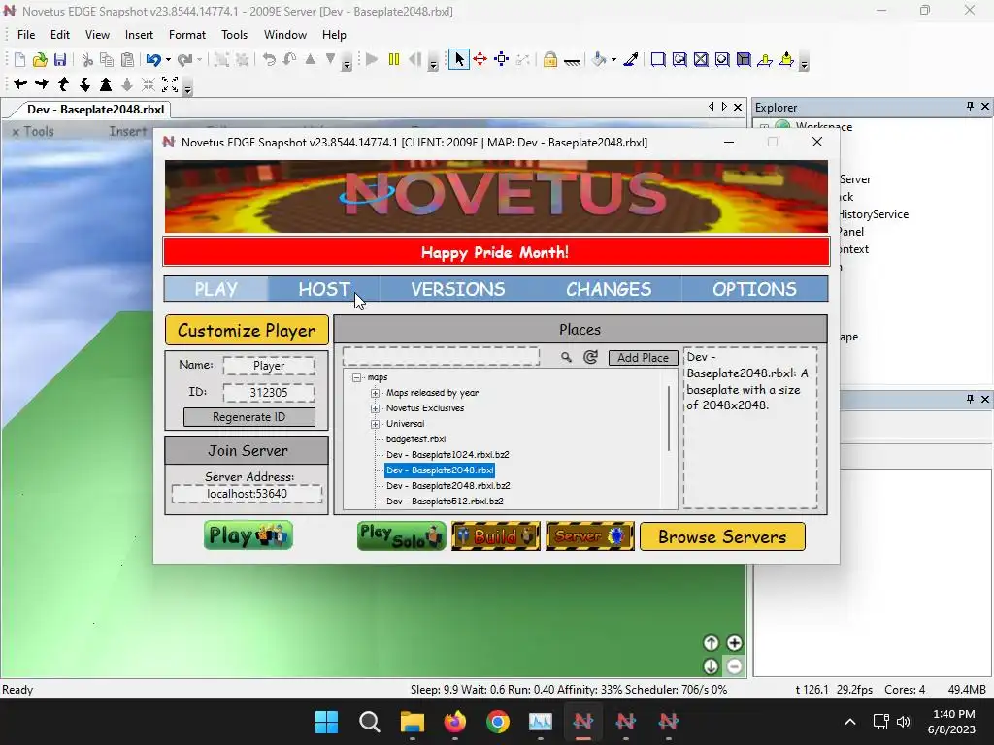The width and height of the screenshot is (994, 745).
Task: Click the camera tilt up solid arrow icon
Action: [106, 83]
